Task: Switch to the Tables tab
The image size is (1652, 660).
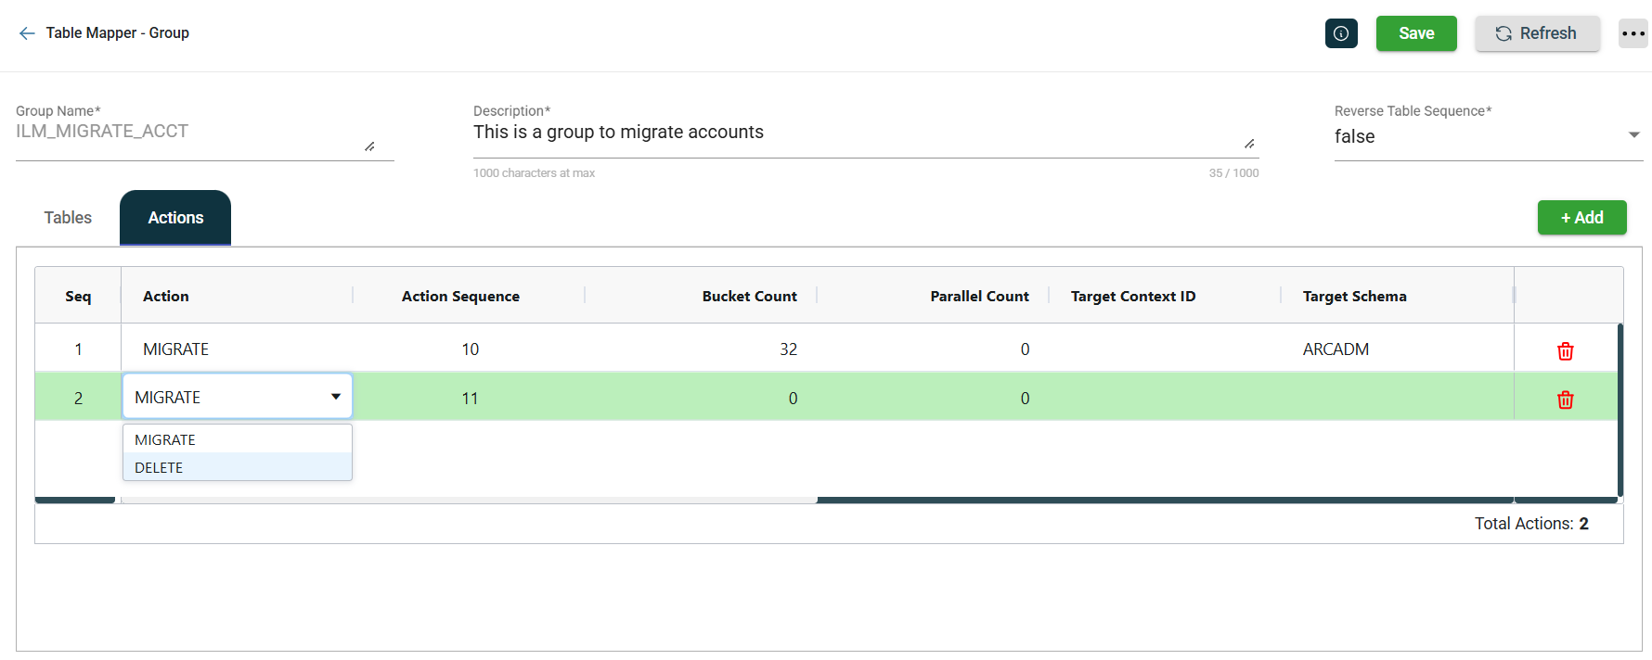Action: coord(68,218)
